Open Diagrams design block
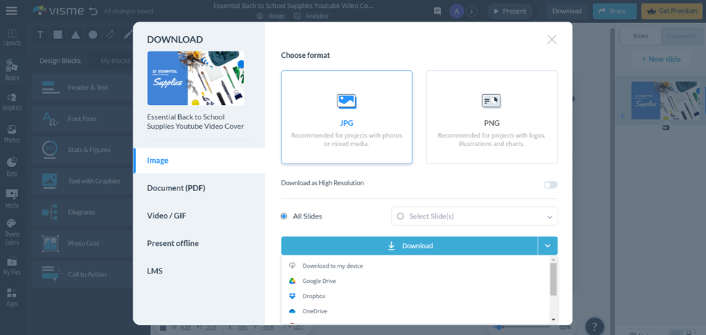The height and width of the screenshot is (335, 706). tap(83, 212)
